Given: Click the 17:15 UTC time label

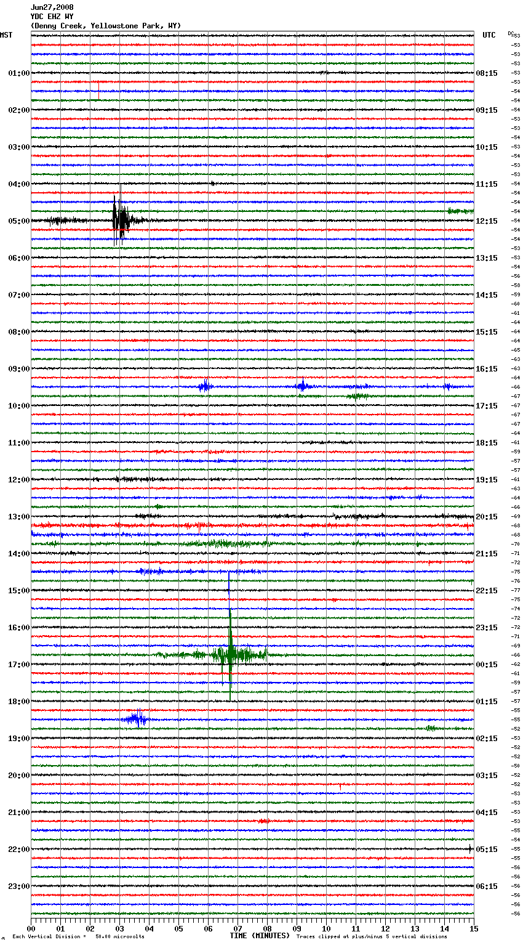Looking at the screenshot, I should (487, 406).
